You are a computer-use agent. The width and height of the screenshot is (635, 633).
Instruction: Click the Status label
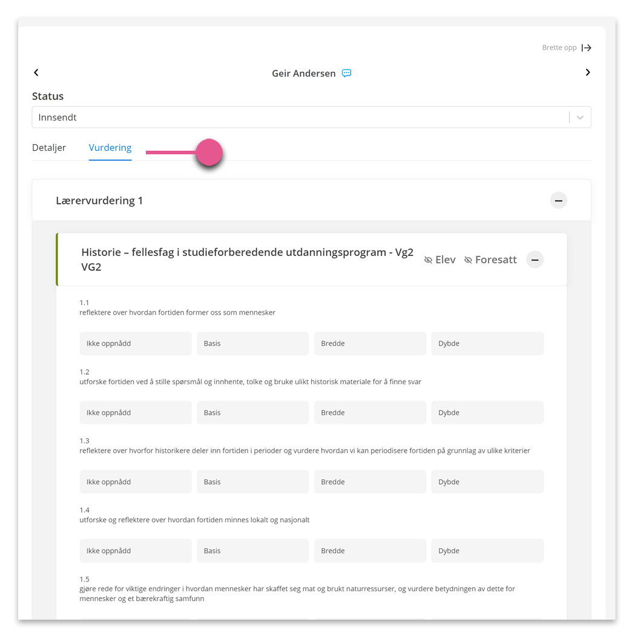click(48, 96)
